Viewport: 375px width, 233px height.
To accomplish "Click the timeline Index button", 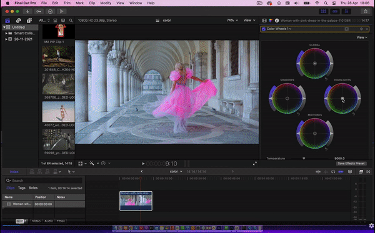I will [x=14, y=172].
